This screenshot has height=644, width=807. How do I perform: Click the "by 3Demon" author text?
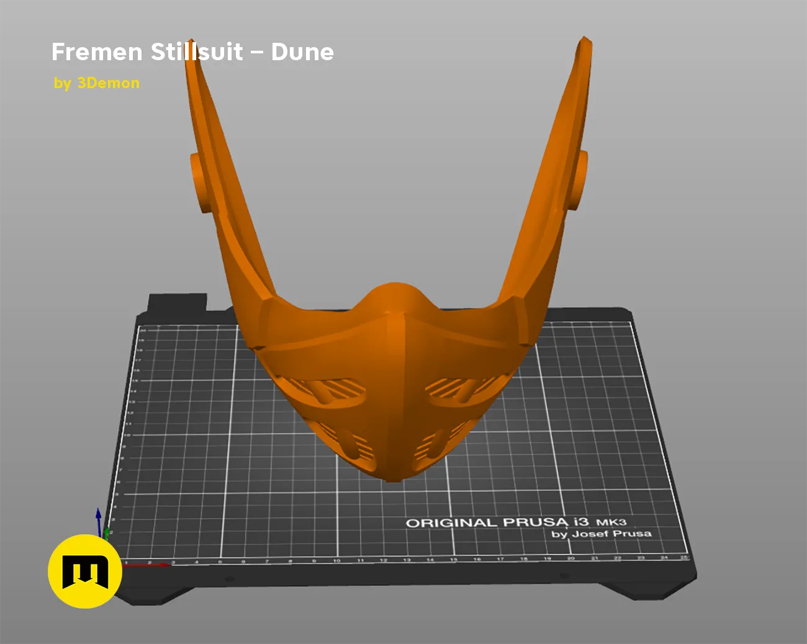pyautogui.click(x=97, y=83)
